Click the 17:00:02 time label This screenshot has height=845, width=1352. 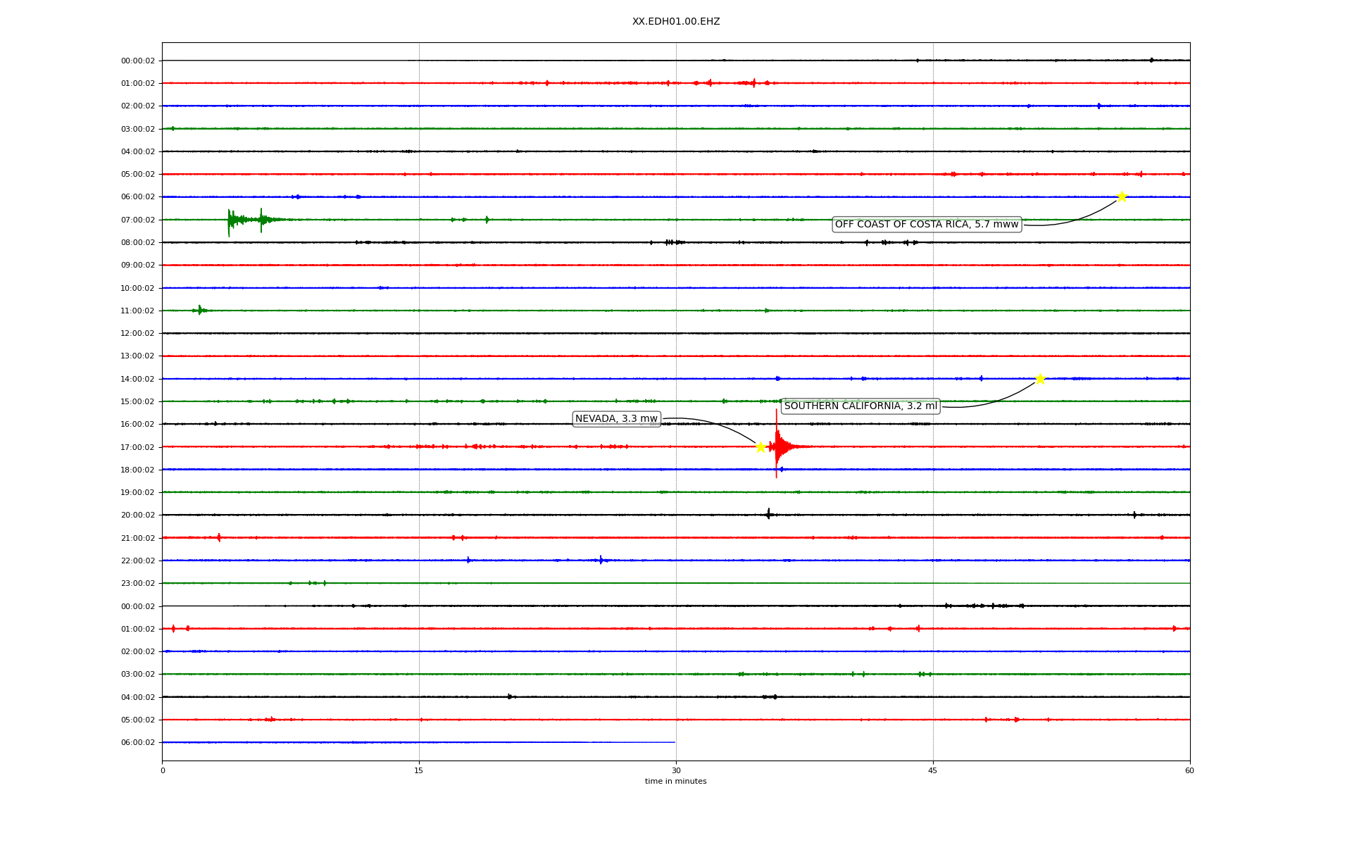click(137, 447)
